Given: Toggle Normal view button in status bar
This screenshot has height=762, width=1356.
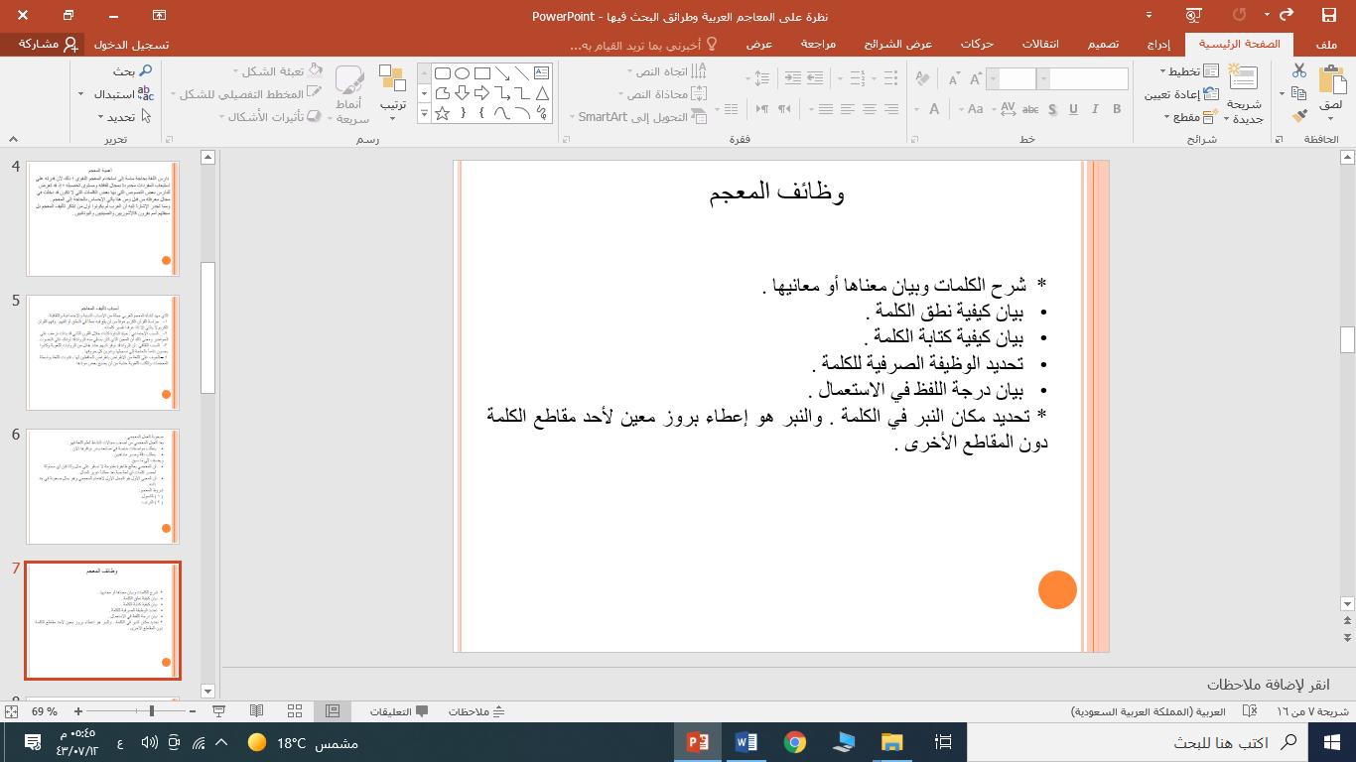Looking at the screenshot, I should [333, 711].
